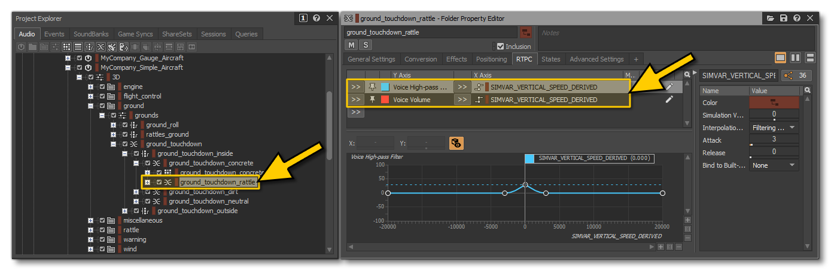Image resolution: width=831 pixels, height=271 pixels.
Task: Toggle checkbox for MyCompany_Gauge_Aircraft
Action: pos(79,58)
